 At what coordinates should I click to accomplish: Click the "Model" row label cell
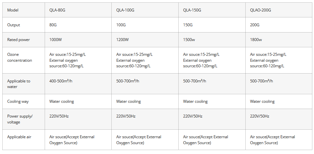click(x=13, y=10)
